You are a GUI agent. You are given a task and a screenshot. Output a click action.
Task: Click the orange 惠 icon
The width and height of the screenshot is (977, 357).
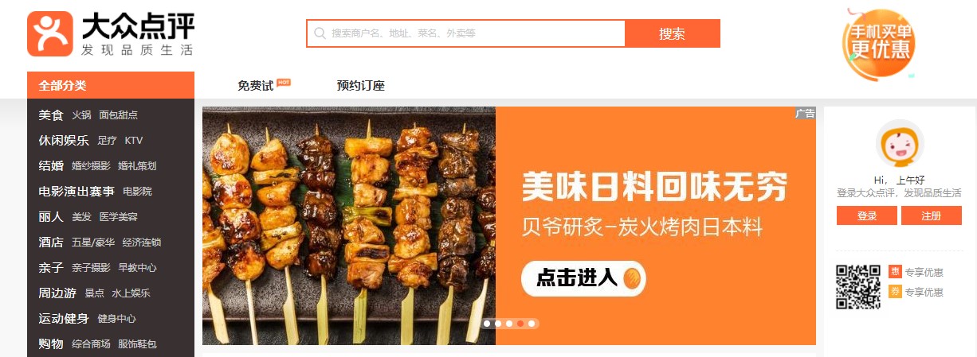895,272
